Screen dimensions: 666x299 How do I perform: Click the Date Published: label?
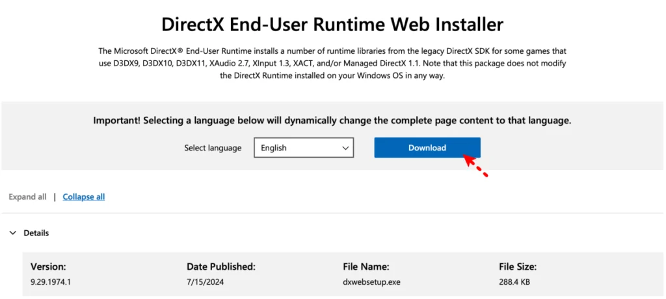(221, 267)
